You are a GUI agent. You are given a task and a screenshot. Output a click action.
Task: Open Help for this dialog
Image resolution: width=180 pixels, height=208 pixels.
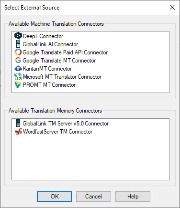133,197
